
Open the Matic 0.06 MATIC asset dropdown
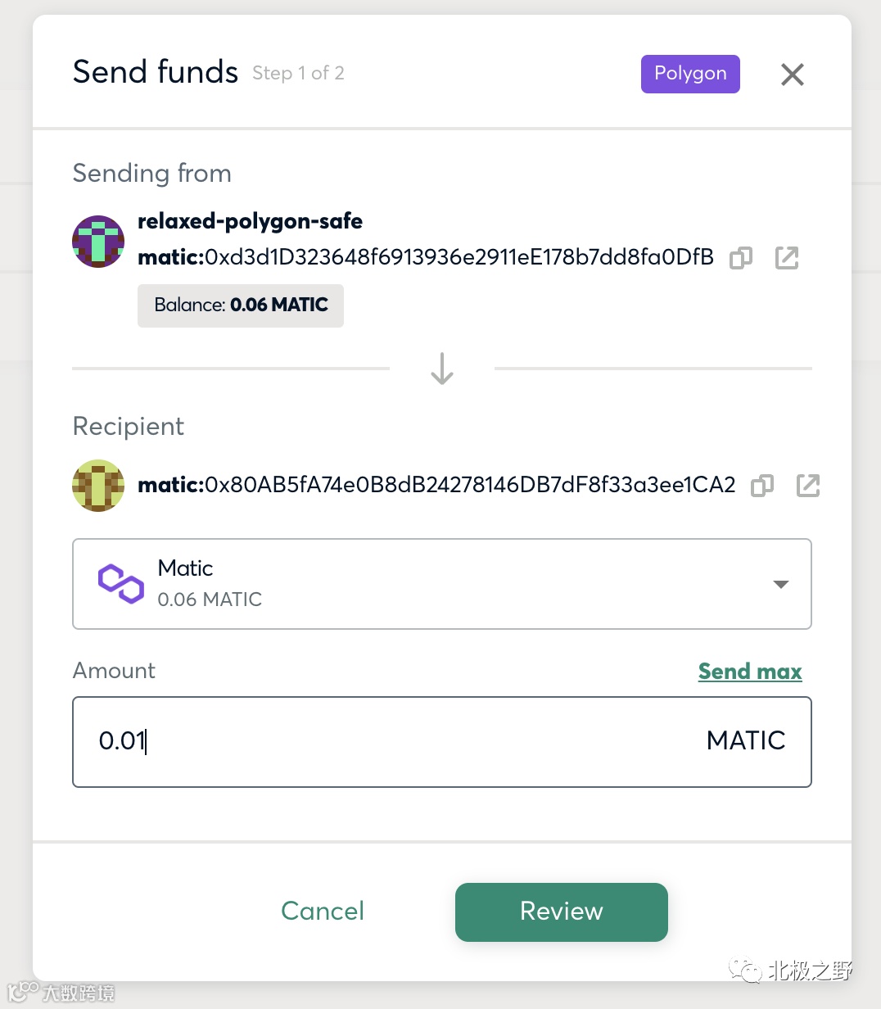point(442,584)
